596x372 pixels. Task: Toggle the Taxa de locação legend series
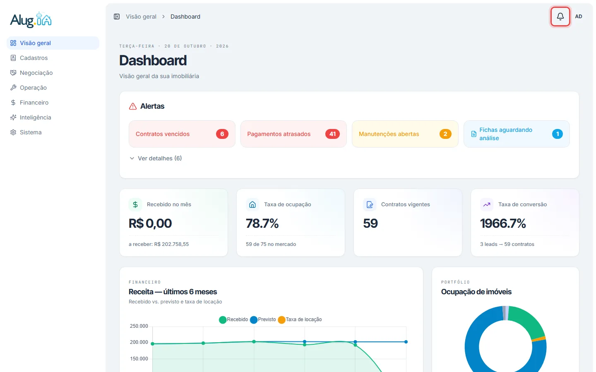(300, 320)
